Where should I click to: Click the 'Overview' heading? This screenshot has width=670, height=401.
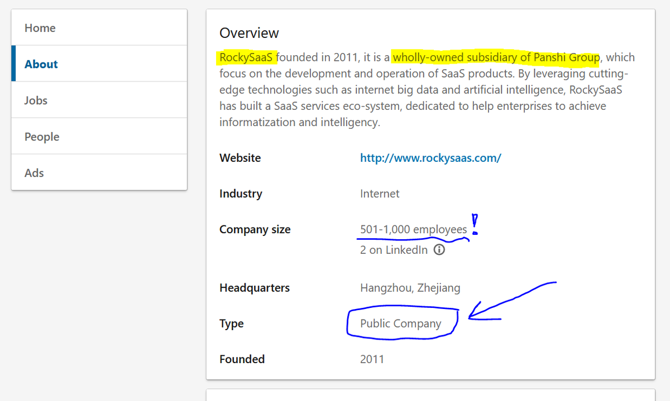point(249,33)
